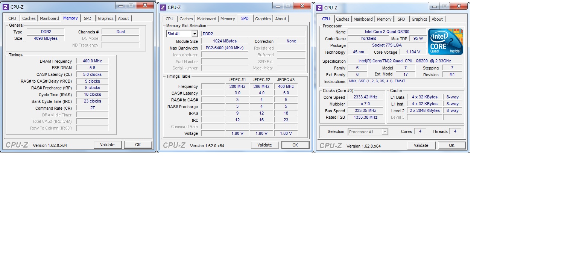Click Validate in the Memory window
The height and width of the screenshot is (255, 576).
(108, 145)
